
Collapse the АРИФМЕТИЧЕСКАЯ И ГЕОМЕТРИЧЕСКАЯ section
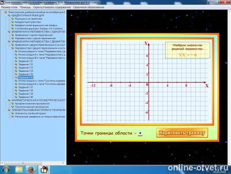(x=6, y=100)
